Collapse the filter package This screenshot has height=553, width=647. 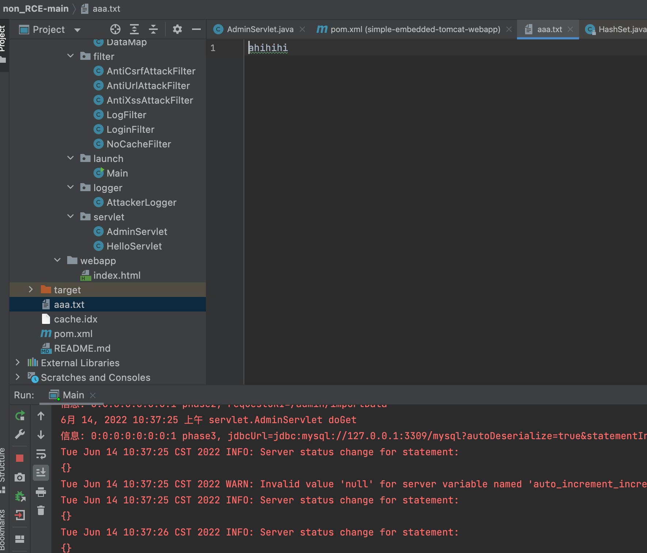[71, 56]
